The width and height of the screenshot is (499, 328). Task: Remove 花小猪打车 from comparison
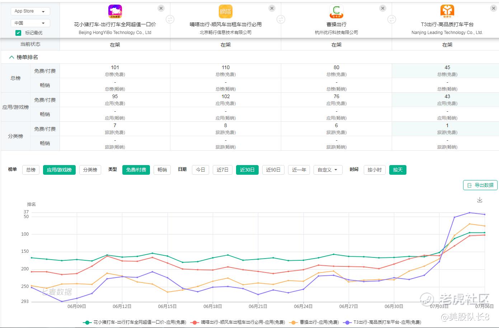tap(161, 8)
